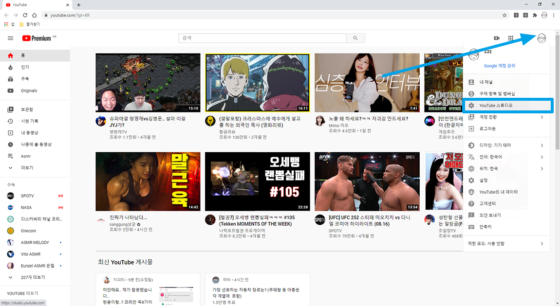Click the YouTube browser tab

pos(37,5)
